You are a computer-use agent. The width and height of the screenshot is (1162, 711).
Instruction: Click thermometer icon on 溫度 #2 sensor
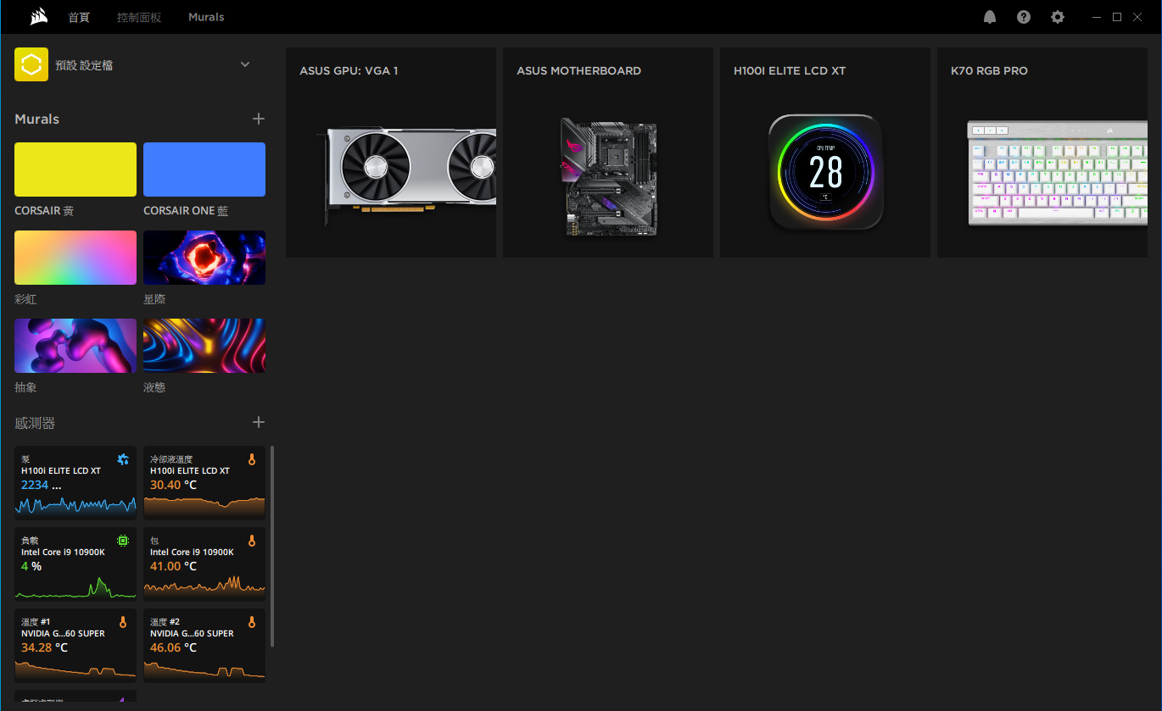(252, 622)
